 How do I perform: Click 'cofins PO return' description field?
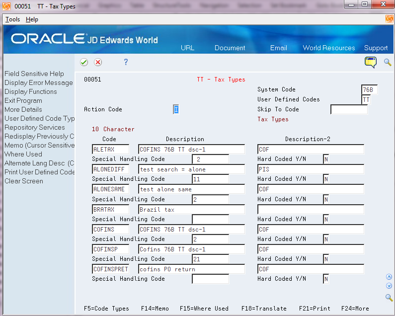pos(191,269)
